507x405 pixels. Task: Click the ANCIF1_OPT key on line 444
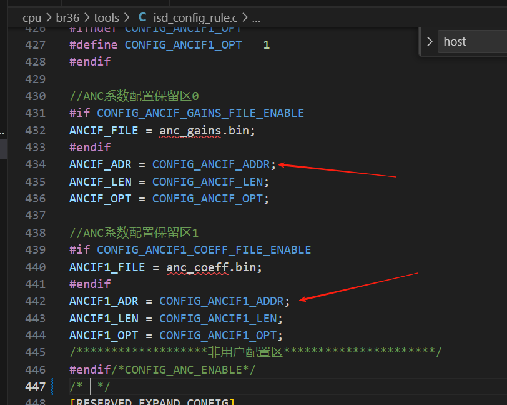point(104,336)
